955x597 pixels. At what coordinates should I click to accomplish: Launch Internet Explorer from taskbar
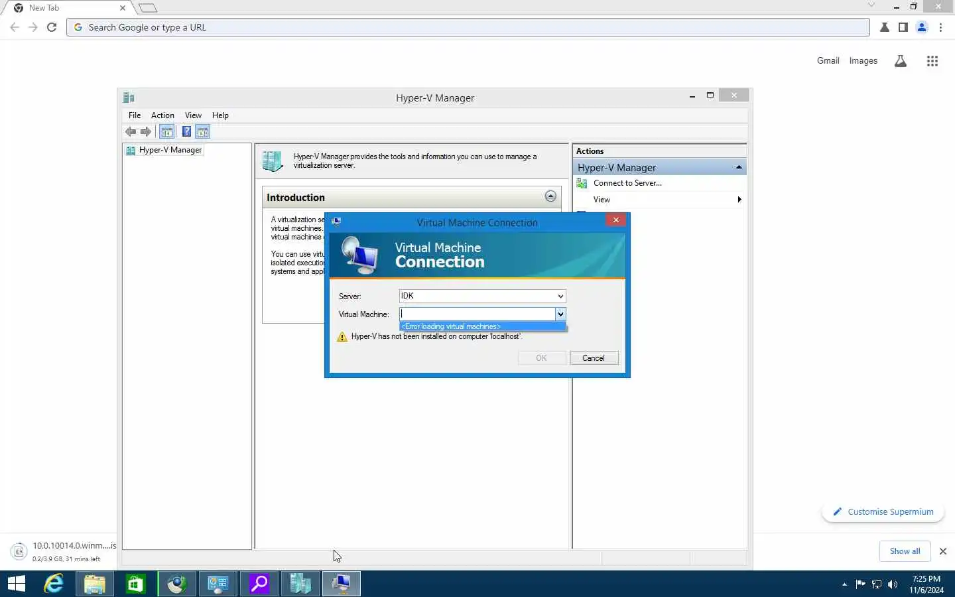click(54, 584)
